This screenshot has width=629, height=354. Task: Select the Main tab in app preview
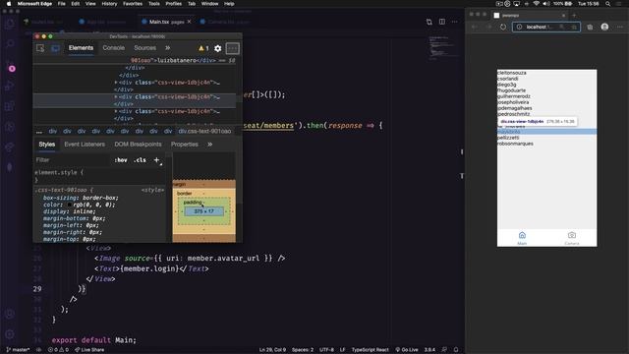[522, 238]
